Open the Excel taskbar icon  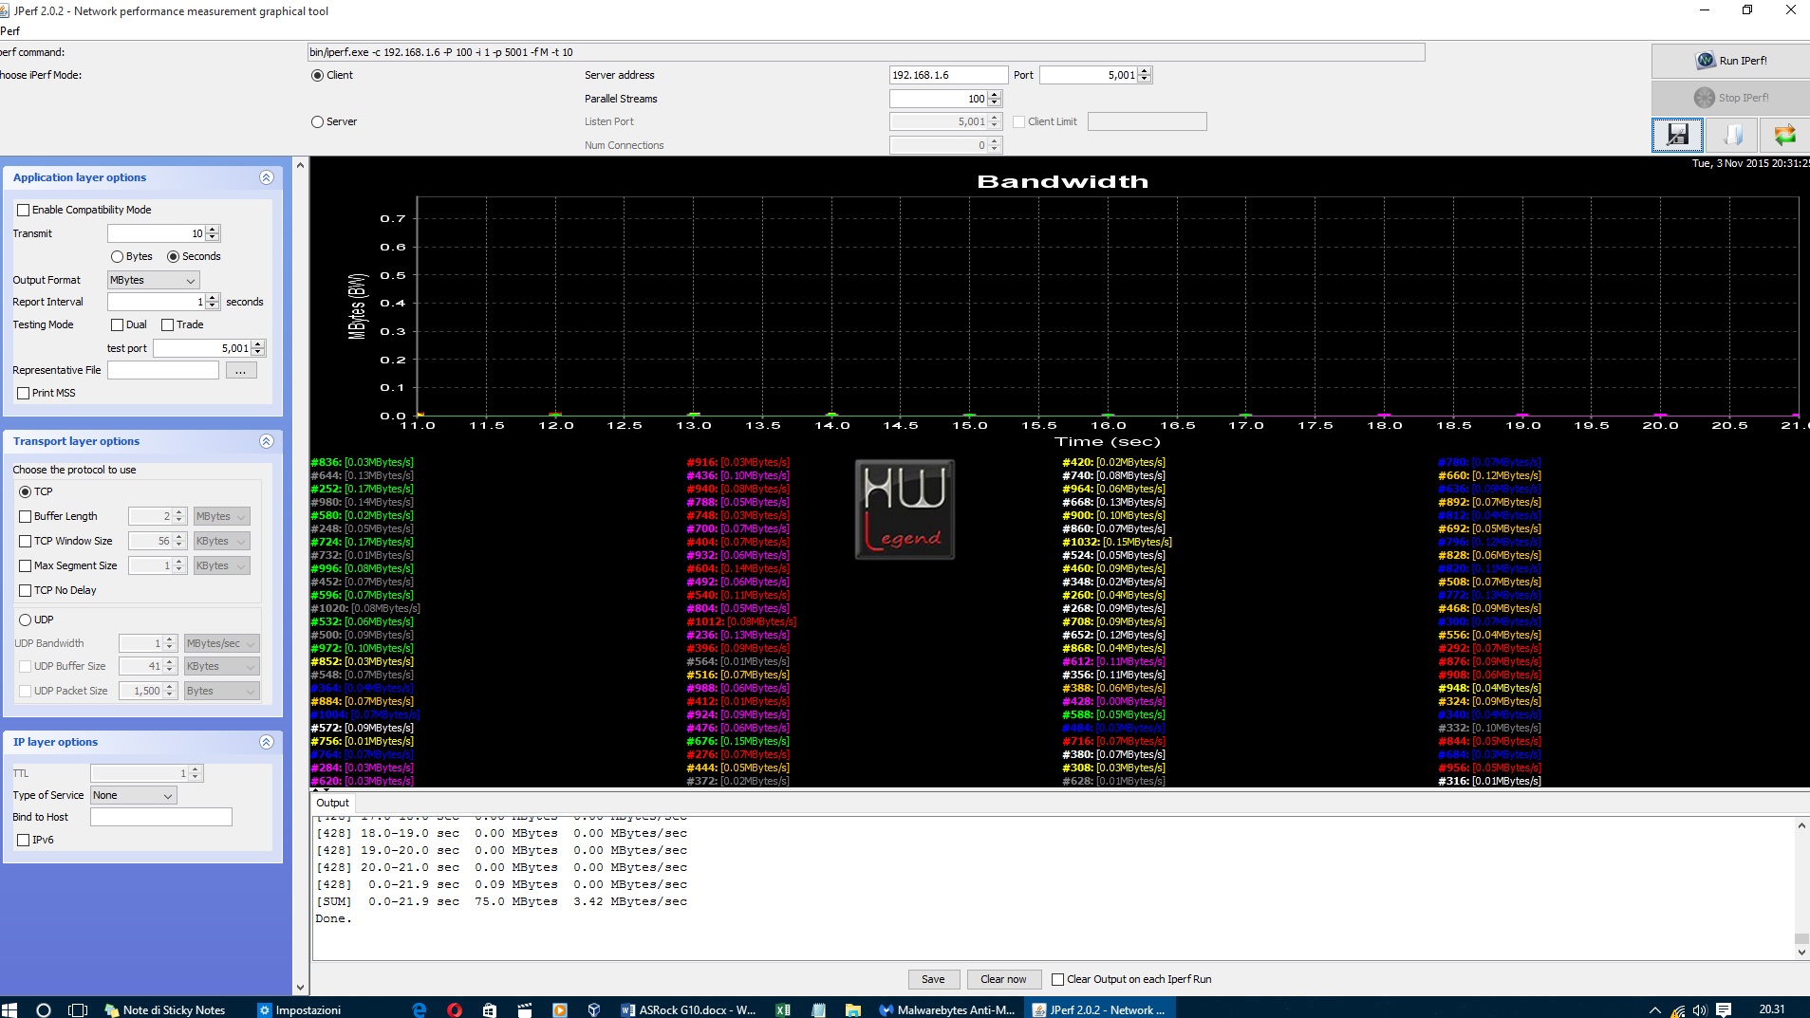point(783,1009)
